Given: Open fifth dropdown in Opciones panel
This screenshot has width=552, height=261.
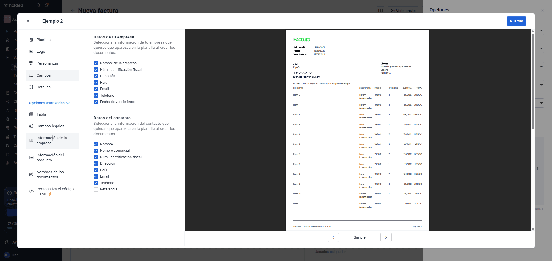Looking at the screenshot, I should tap(541, 103).
